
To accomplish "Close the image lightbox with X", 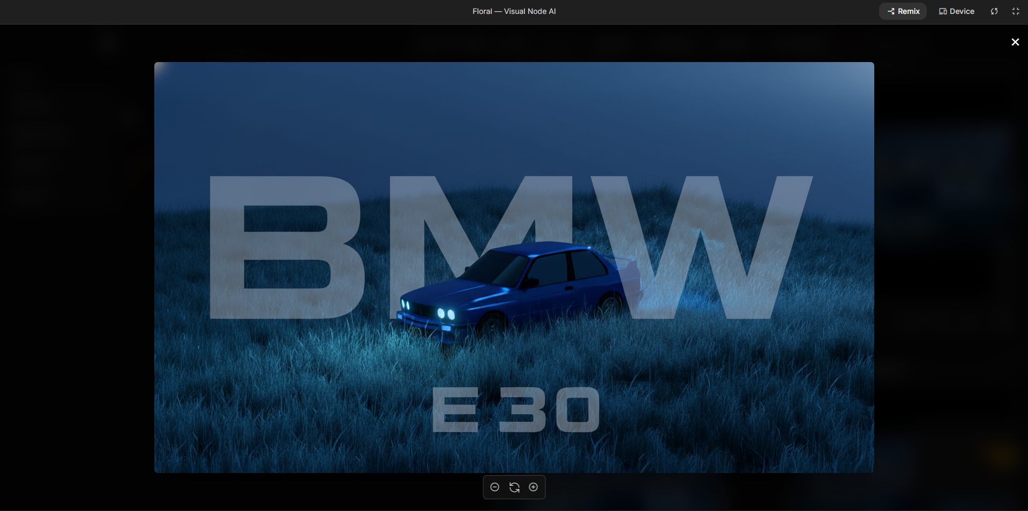I will pyautogui.click(x=1015, y=42).
